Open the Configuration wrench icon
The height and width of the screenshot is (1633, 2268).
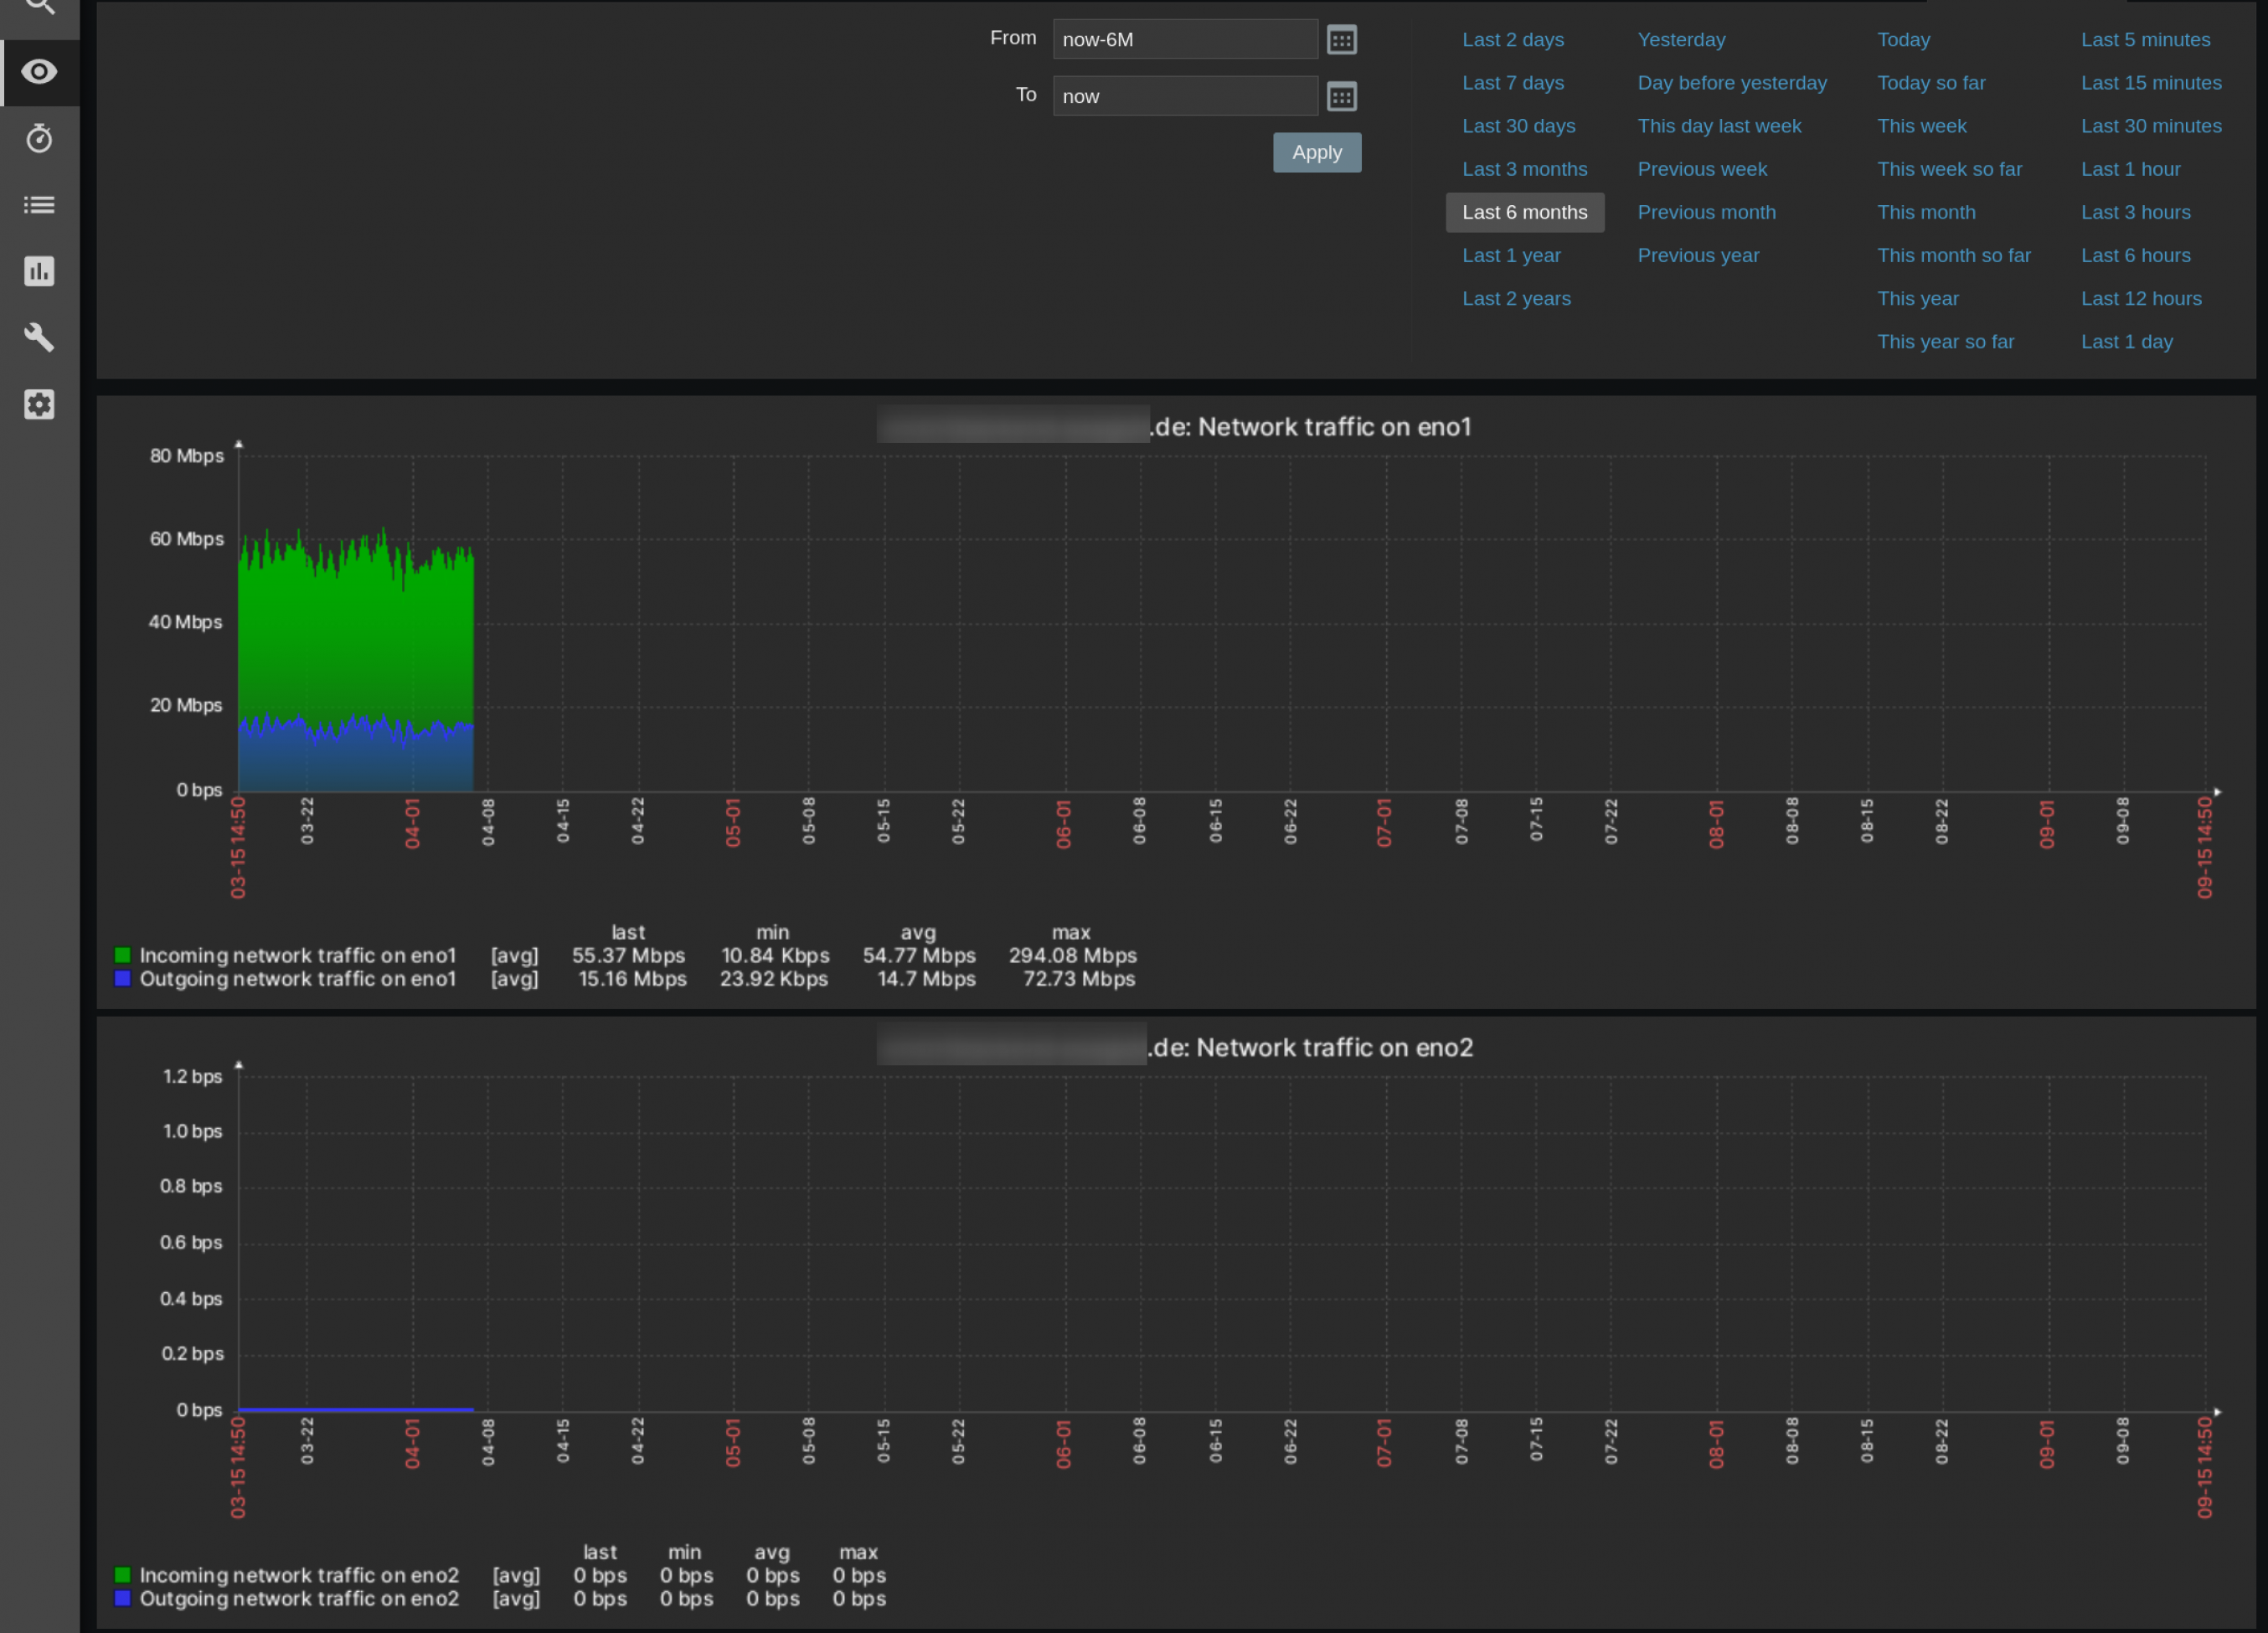39,338
